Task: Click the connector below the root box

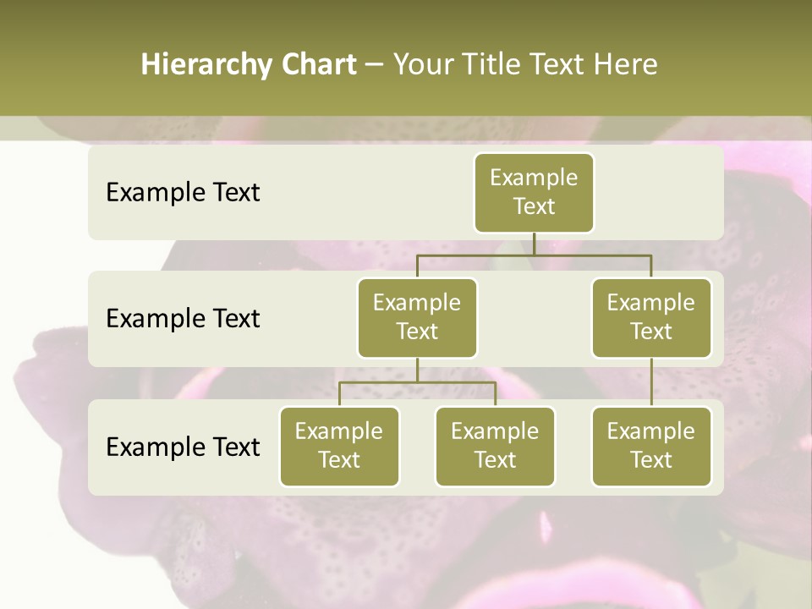Action: (534, 244)
